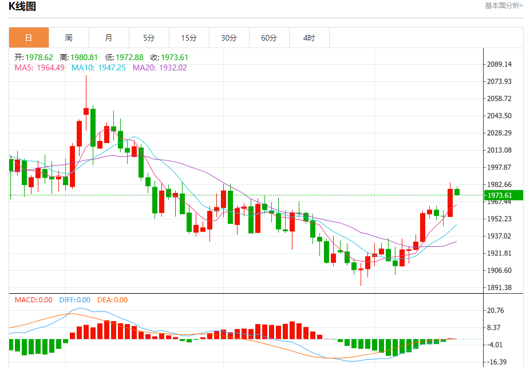Click the 1937.02 price axis label
Image resolution: width=530 pixels, height=367 pixels.
pyautogui.click(x=499, y=236)
